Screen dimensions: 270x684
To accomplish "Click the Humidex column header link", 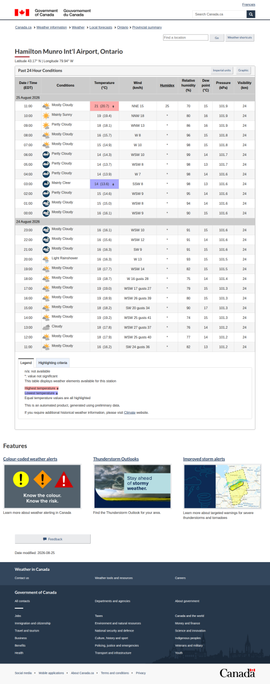I will point(167,86).
